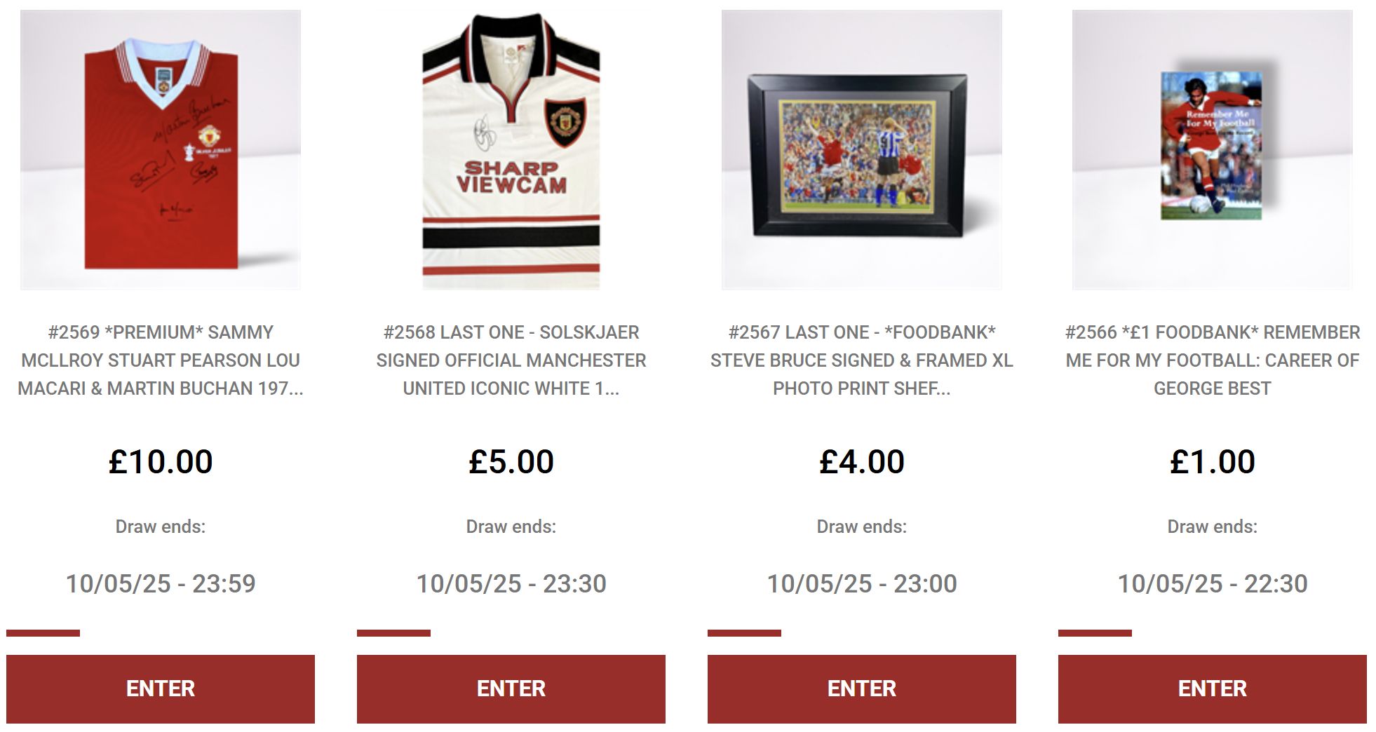
Task: Click the £1.00 price text
Action: 1213,462
